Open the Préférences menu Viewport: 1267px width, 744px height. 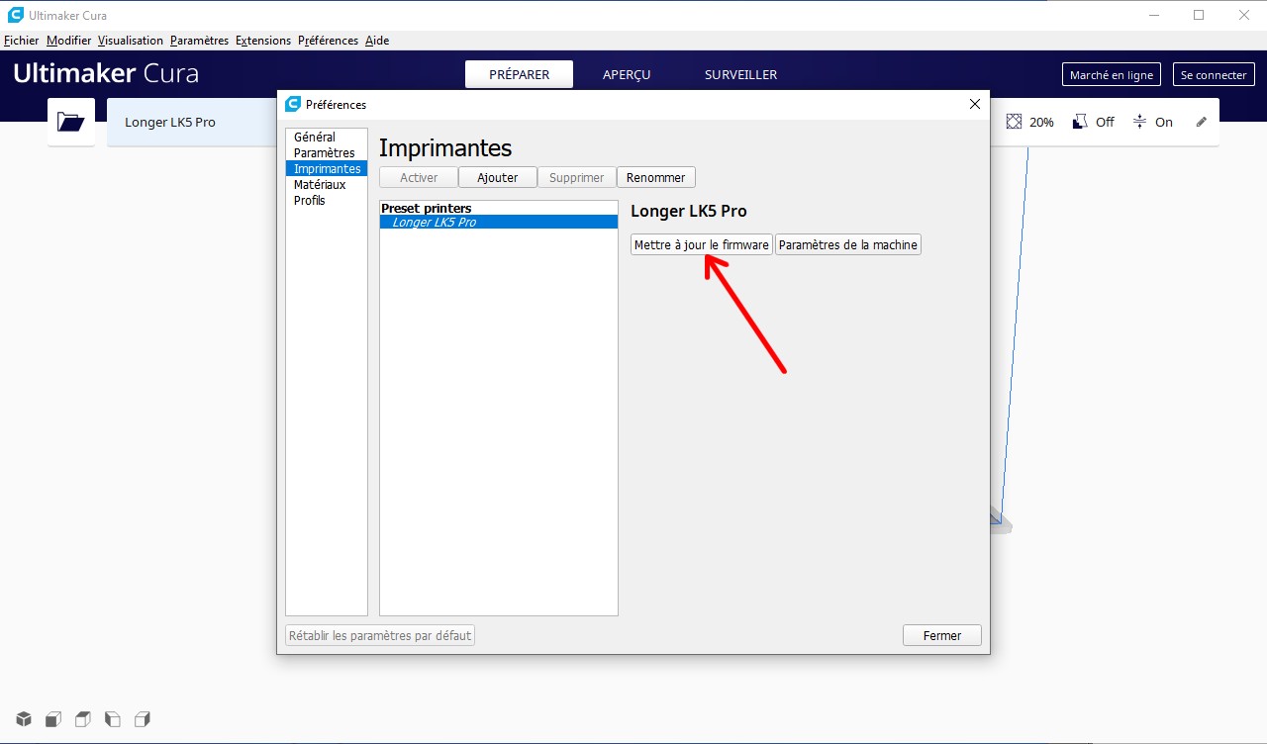coord(328,41)
